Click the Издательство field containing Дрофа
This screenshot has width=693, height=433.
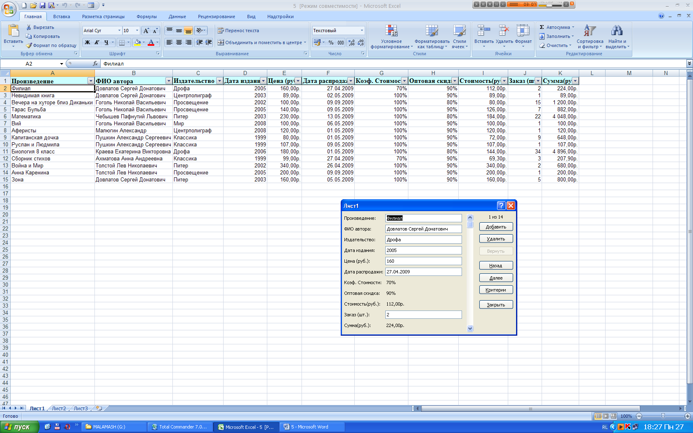coord(423,240)
